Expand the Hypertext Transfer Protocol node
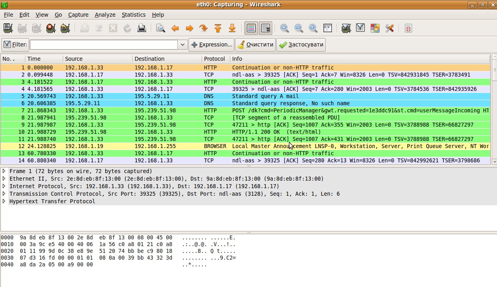 click(4, 201)
